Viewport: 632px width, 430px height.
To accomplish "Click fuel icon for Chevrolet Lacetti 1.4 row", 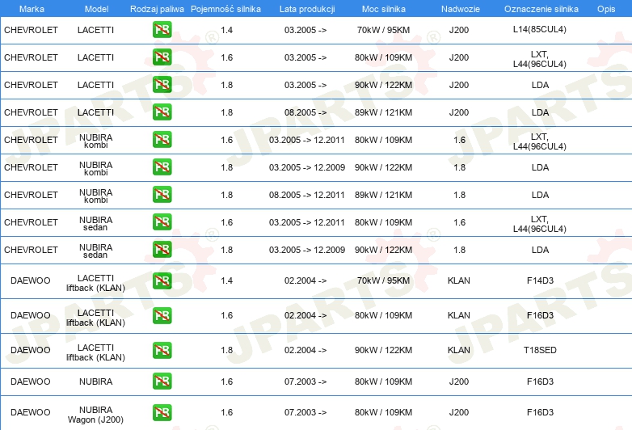I will (x=162, y=30).
